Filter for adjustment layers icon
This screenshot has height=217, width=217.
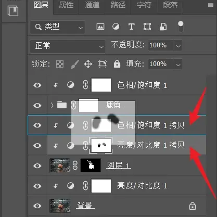(x=116, y=27)
